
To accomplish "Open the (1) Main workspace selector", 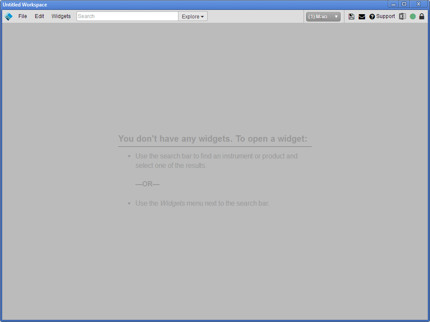I will [x=323, y=17].
